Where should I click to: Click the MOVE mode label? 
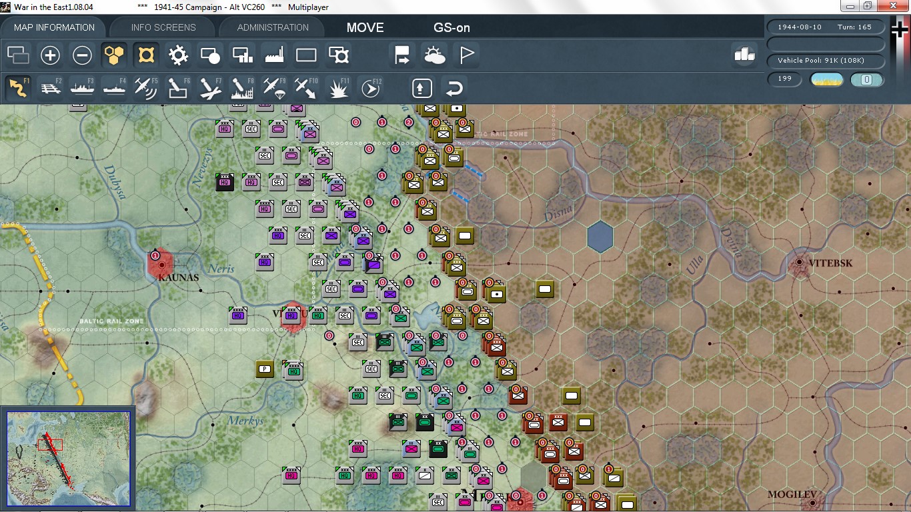365,27
